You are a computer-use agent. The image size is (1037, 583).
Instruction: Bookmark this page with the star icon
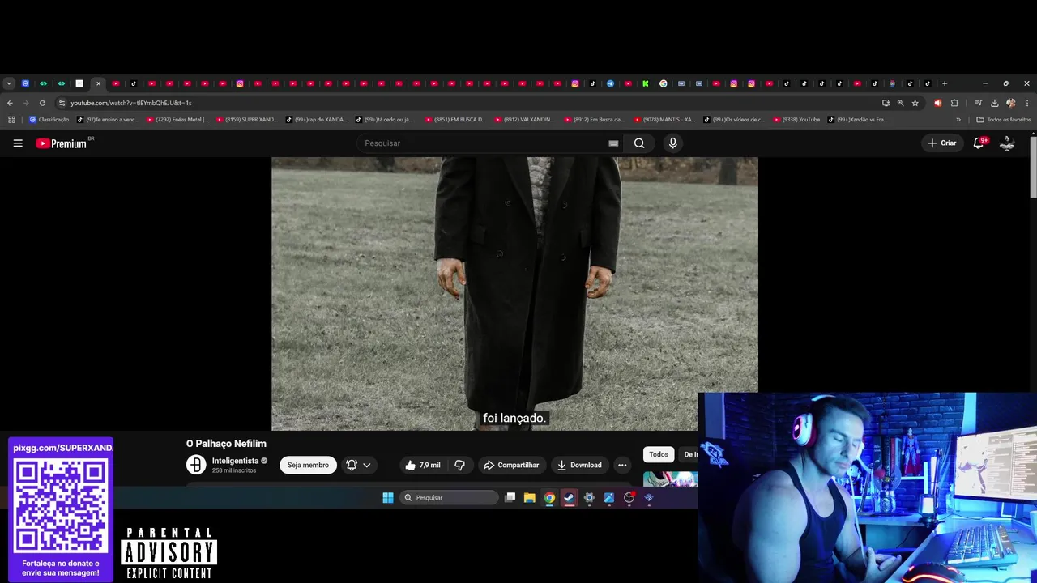[x=915, y=103]
